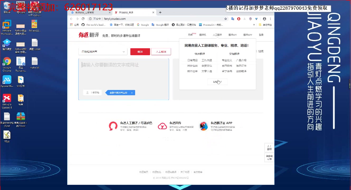Click the floating feedback side button
The height and width of the screenshot is (190, 351).
(x=269, y=157)
